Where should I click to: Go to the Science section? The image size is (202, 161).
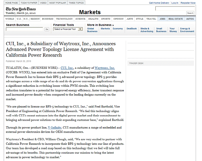80,19
